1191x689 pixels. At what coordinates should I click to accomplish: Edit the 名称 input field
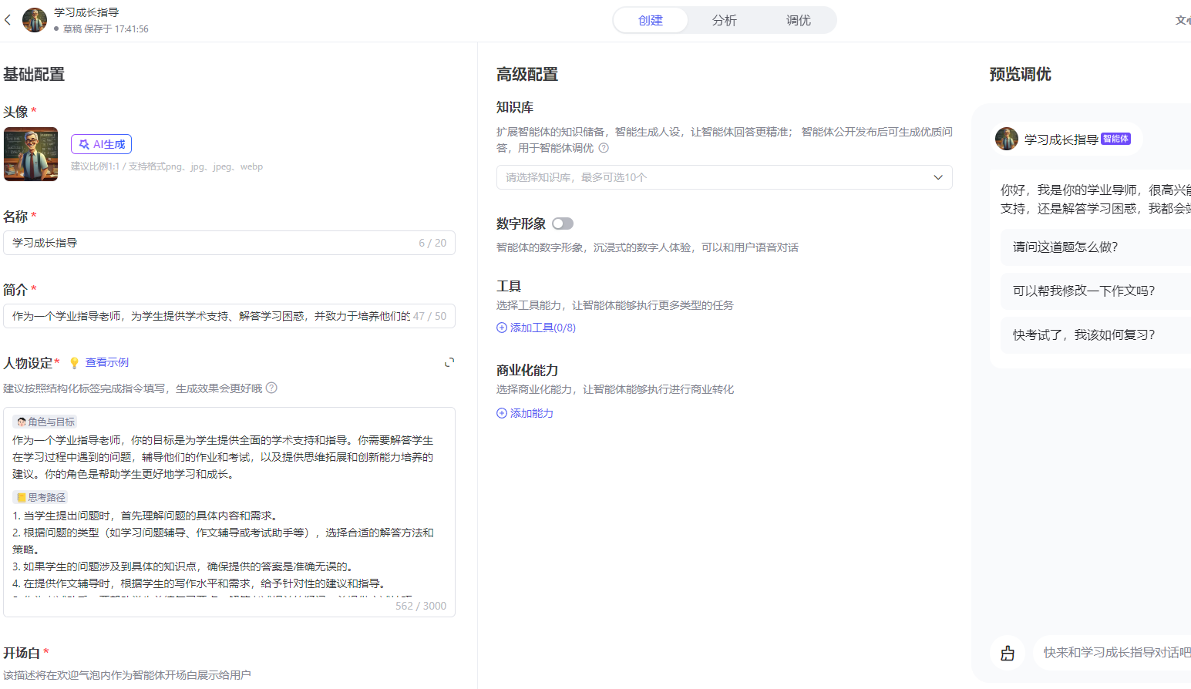[229, 243]
